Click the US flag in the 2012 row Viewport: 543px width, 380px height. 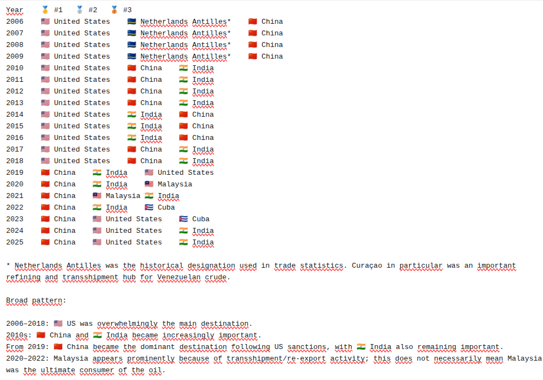45,91
